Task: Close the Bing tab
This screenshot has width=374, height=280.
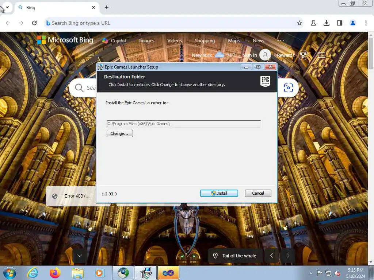Action: [93, 7]
